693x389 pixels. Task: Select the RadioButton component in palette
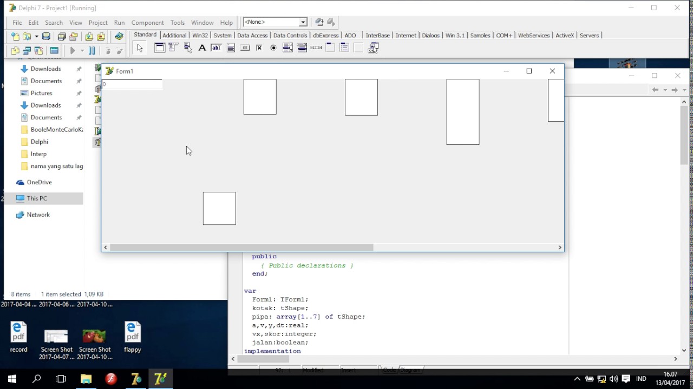[x=273, y=48]
